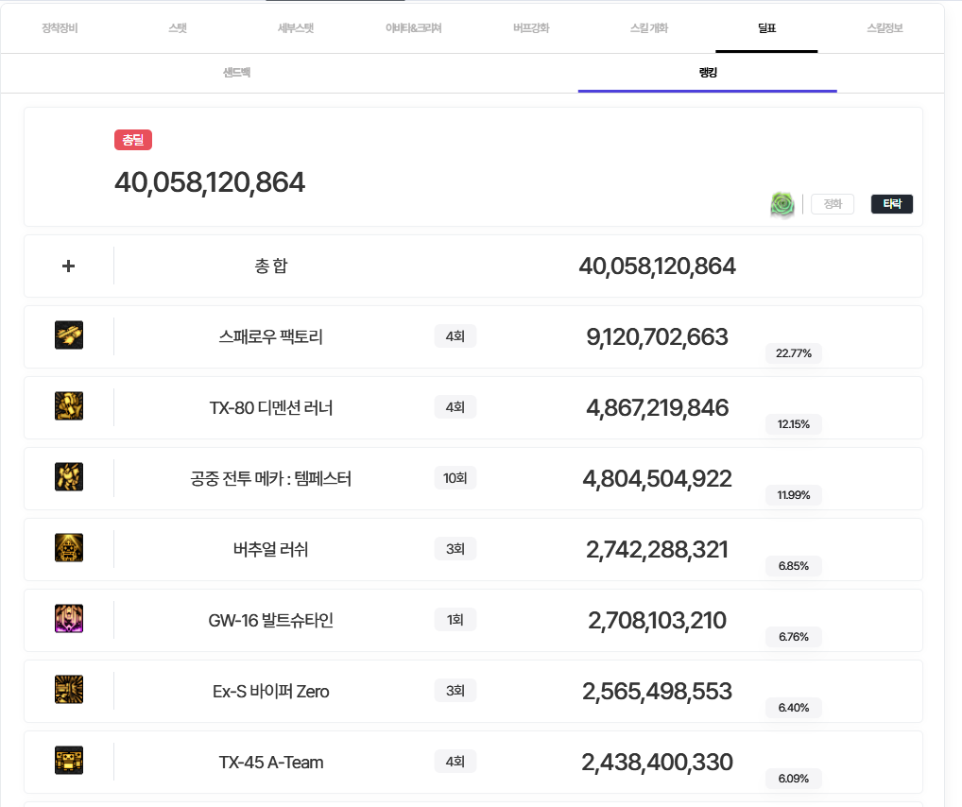Toggle the 정화 mode button
This screenshot has width=962, height=807.
(832, 204)
